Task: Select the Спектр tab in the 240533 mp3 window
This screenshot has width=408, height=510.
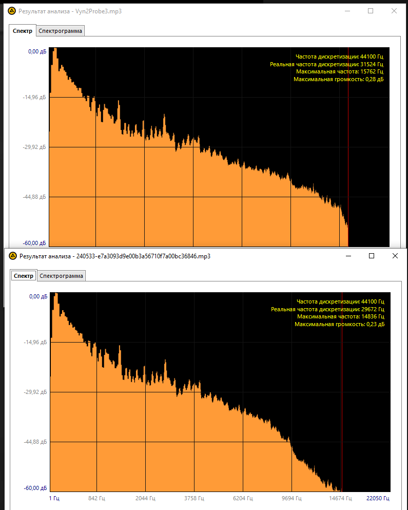Action: point(24,276)
